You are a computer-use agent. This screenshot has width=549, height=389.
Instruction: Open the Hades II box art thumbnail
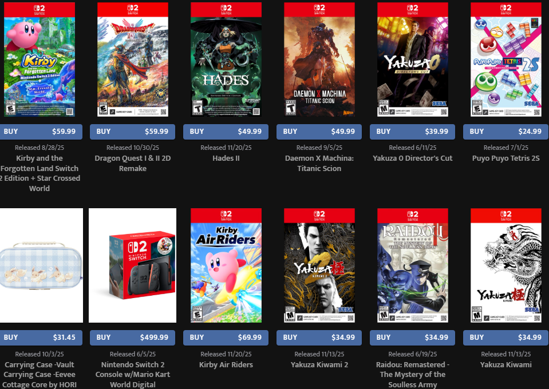[226, 59]
